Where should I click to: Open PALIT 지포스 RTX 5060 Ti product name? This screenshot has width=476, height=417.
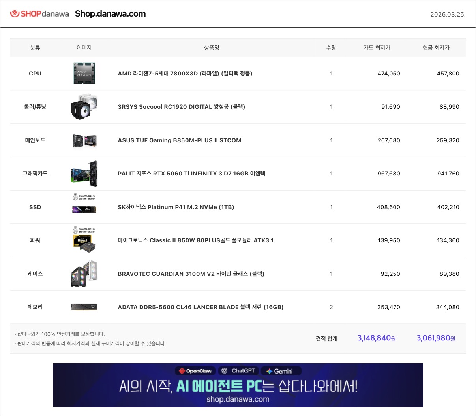point(191,174)
